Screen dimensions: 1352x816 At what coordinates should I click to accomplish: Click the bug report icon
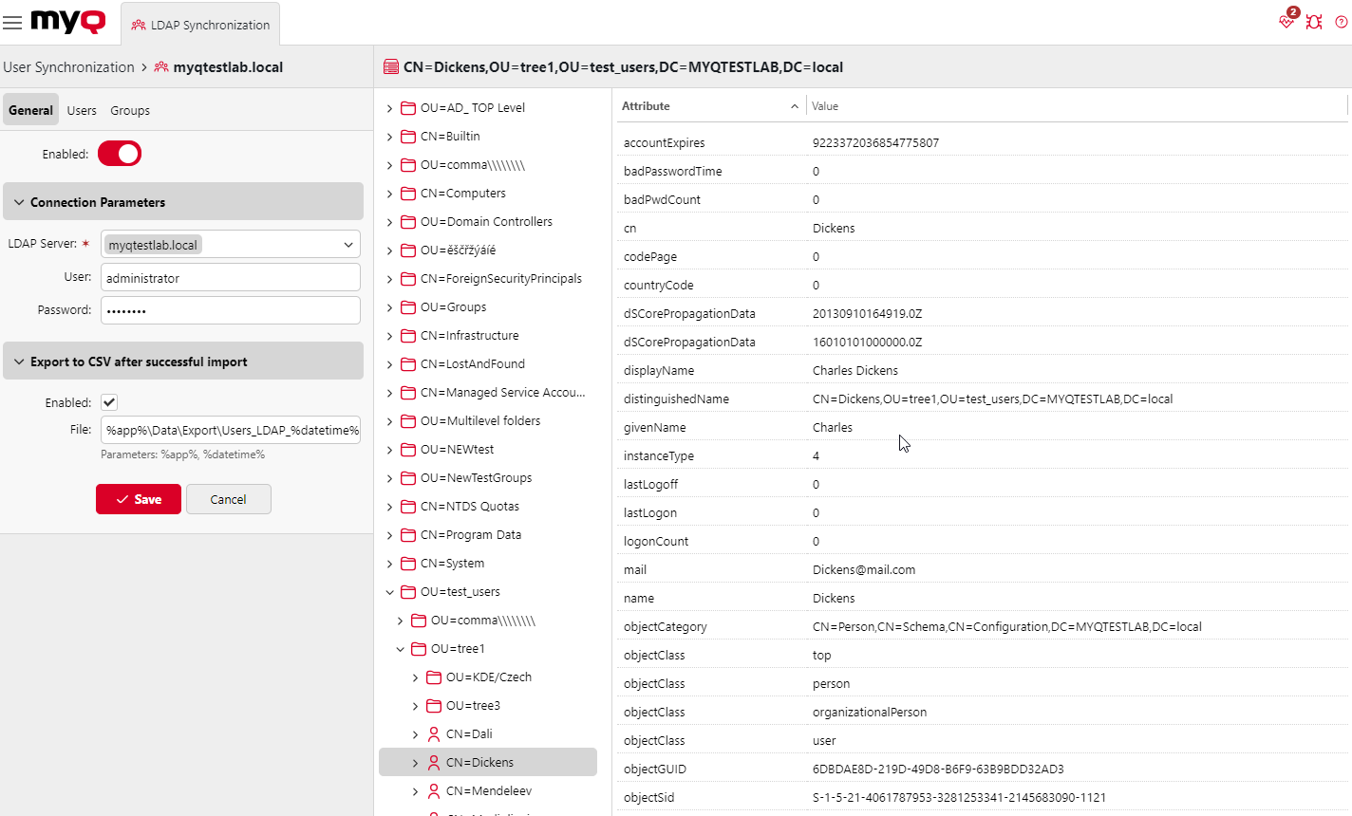point(1314,21)
